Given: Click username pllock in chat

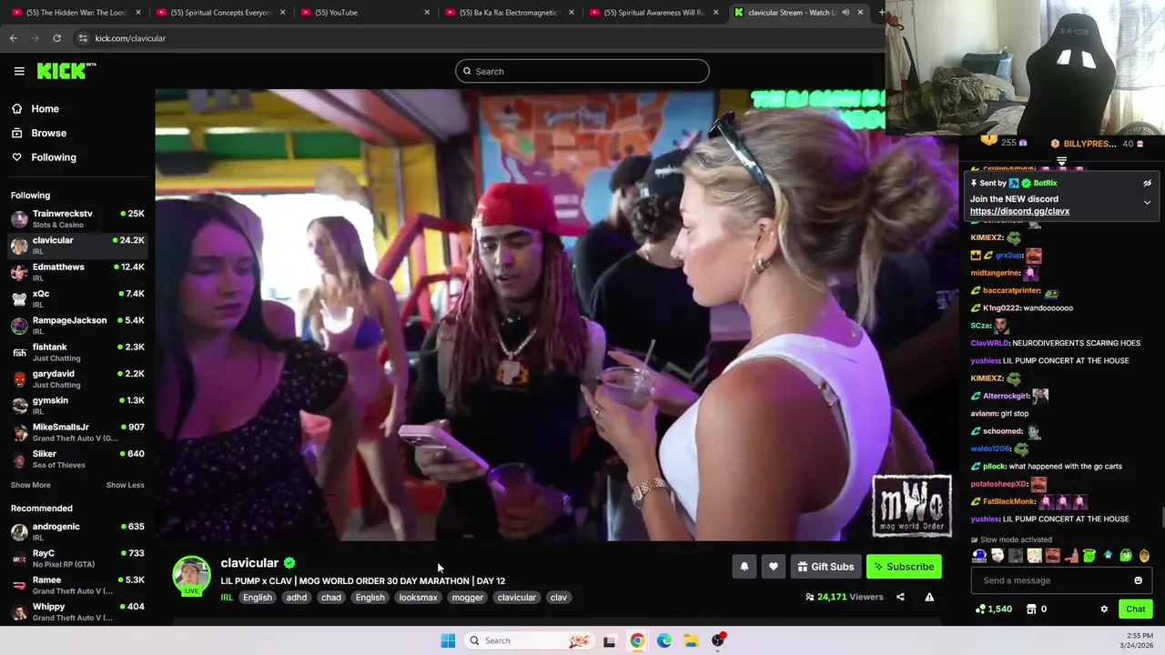Looking at the screenshot, I should [x=994, y=466].
